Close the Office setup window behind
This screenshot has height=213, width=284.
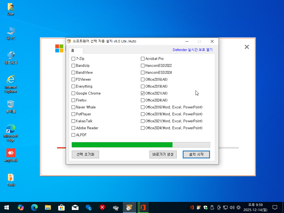pyautogui.click(x=247, y=47)
